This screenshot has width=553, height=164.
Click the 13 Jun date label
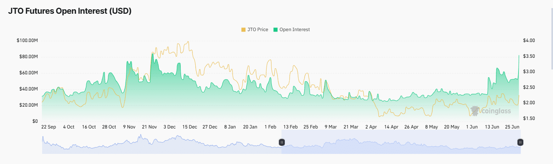pos(492,127)
